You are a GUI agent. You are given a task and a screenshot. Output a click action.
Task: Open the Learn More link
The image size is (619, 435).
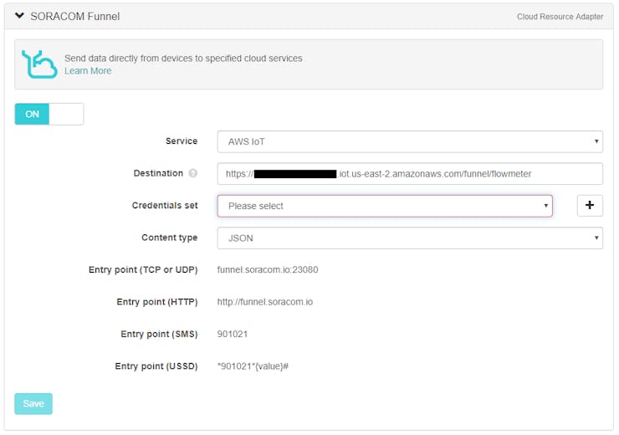coord(88,71)
